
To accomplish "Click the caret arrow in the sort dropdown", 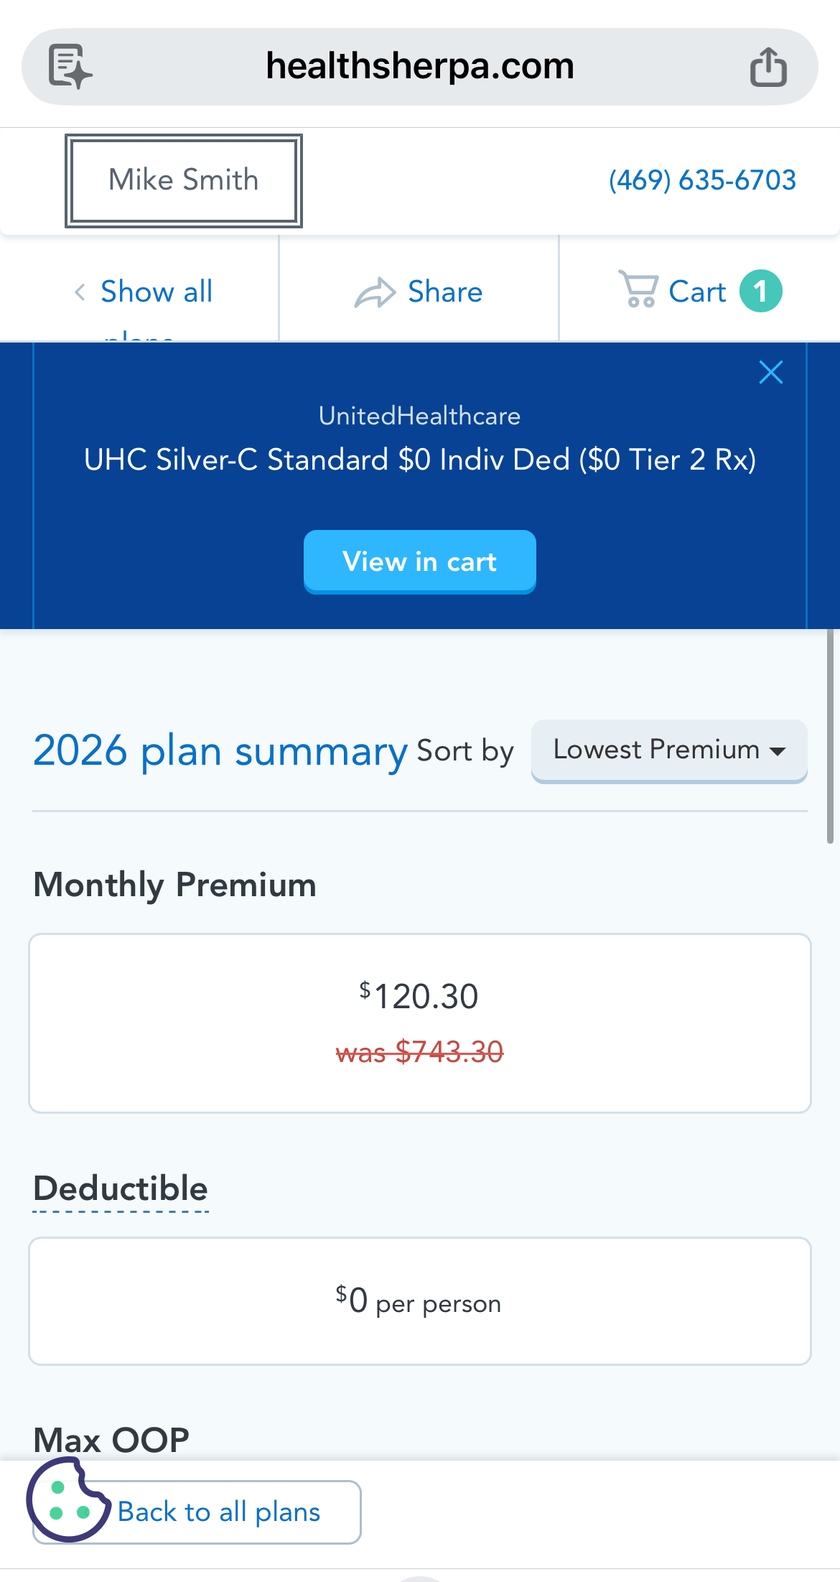I will [778, 752].
